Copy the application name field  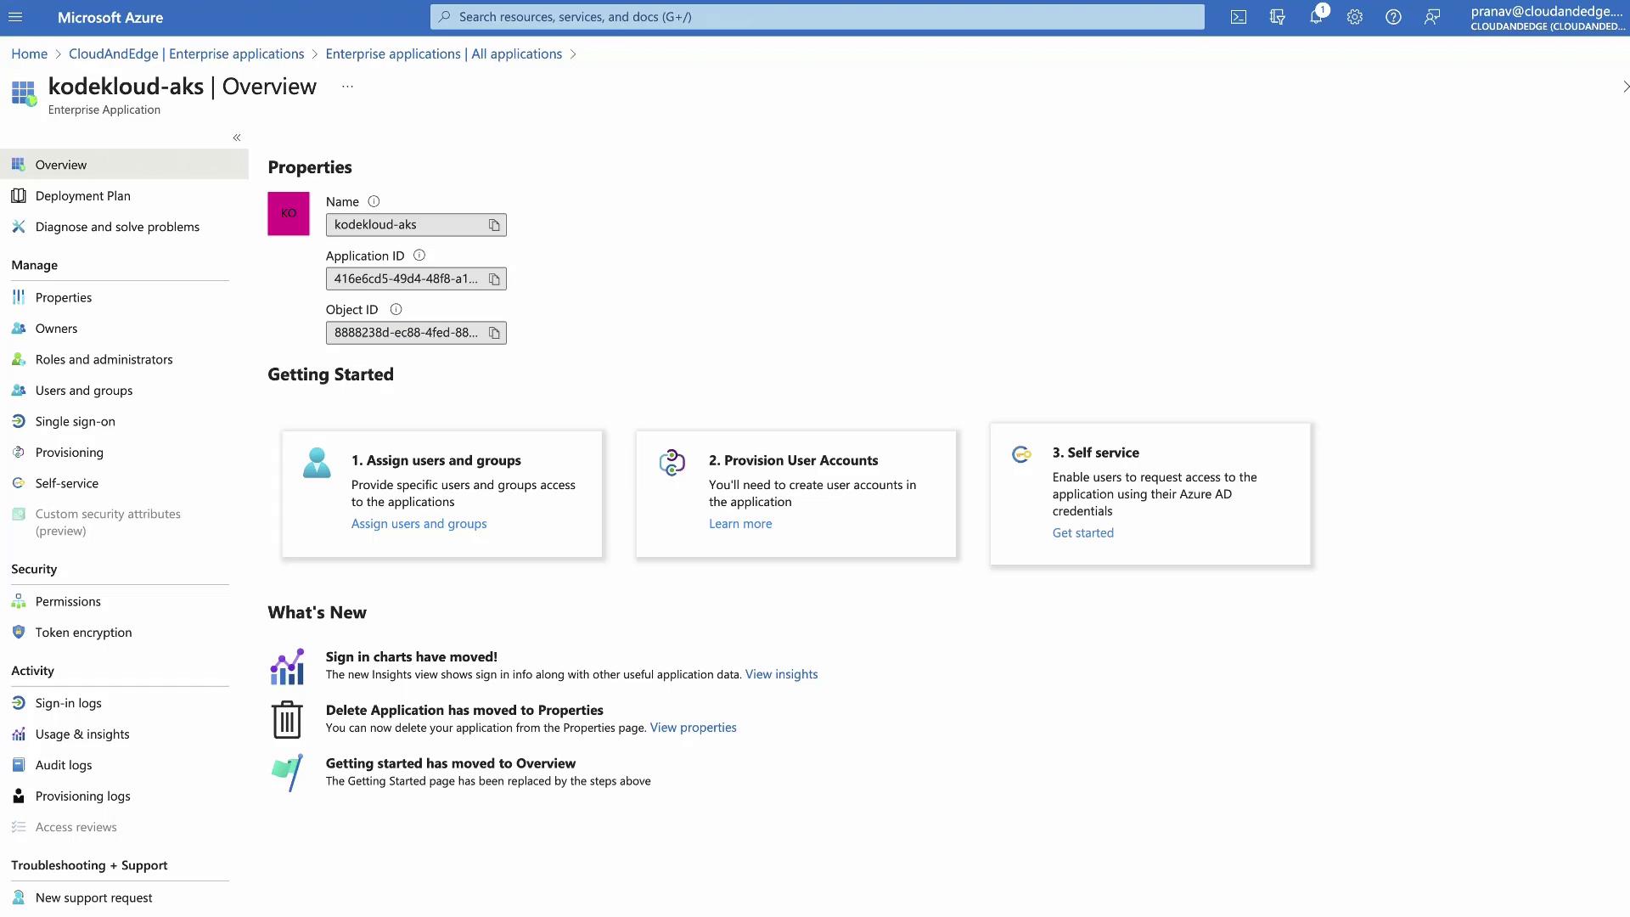coord(494,225)
